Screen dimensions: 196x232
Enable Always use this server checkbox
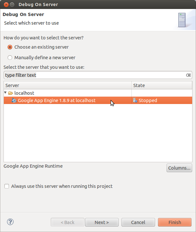(7, 186)
